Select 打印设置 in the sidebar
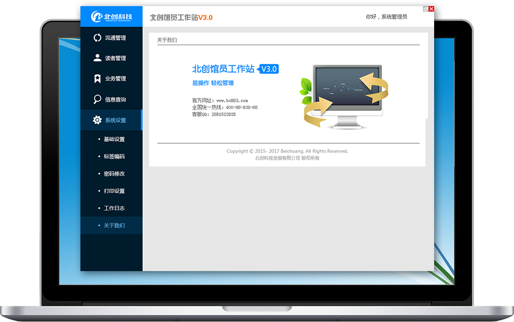This screenshot has width=514, height=322. pos(114,191)
